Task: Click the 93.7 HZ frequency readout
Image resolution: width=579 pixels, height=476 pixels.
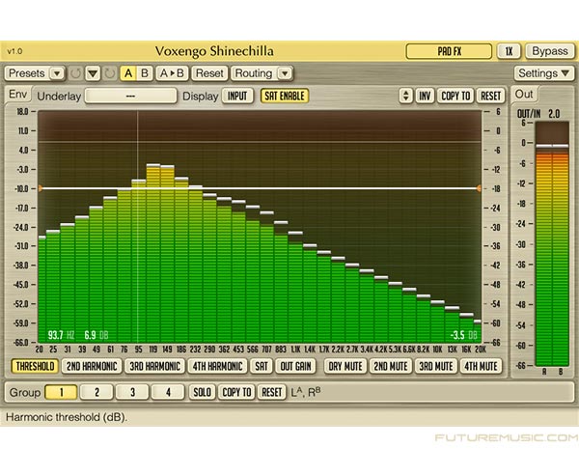Action: click(61, 335)
